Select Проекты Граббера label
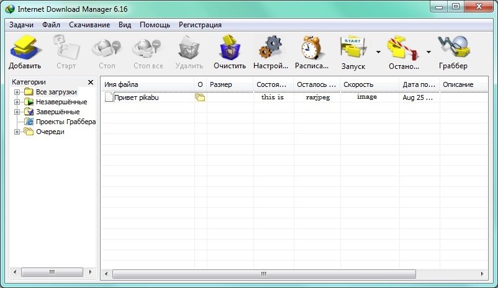Image resolution: width=498 pixels, height=288 pixels. point(66,122)
